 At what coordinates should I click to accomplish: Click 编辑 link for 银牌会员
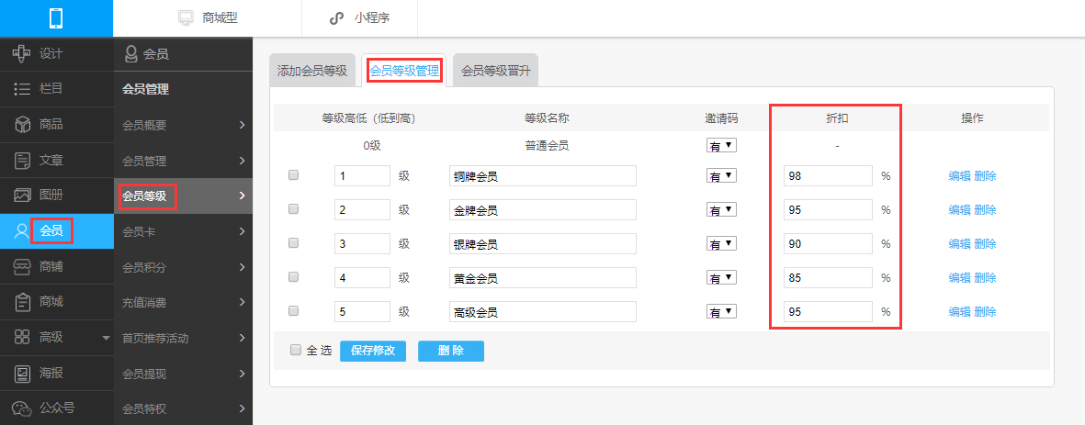pos(959,243)
